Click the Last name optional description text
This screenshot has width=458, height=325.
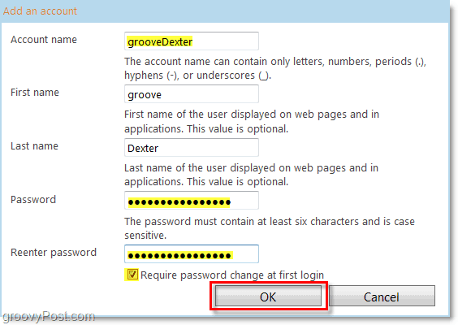click(252, 175)
